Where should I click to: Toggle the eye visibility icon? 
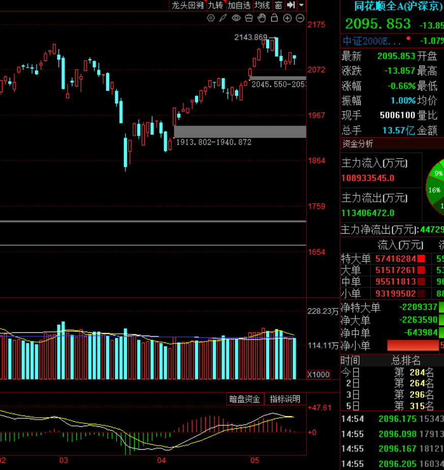pyautogui.click(x=236, y=18)
